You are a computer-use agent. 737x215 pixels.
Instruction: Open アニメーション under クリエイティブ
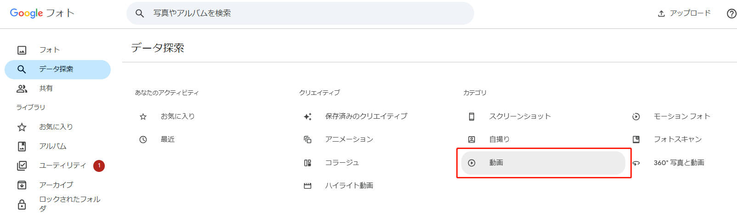pos(349,139)
